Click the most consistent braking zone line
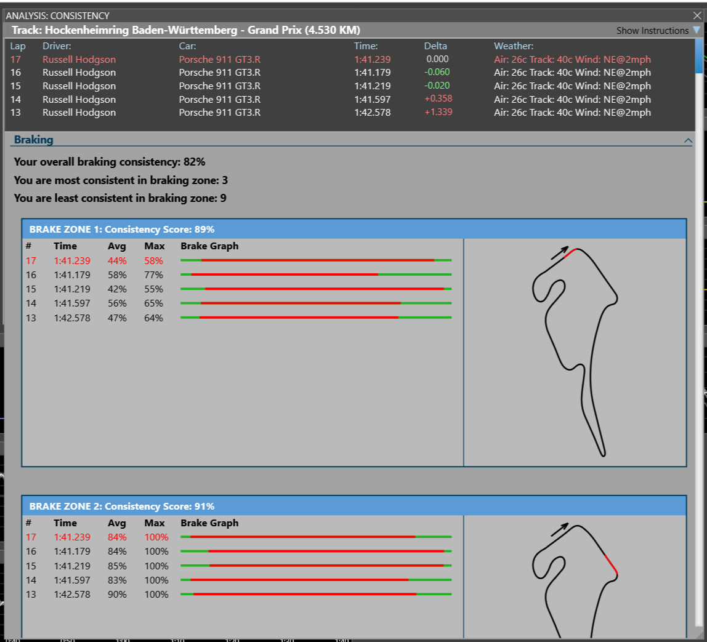This screenshot has width=707, height=642. 121,180
